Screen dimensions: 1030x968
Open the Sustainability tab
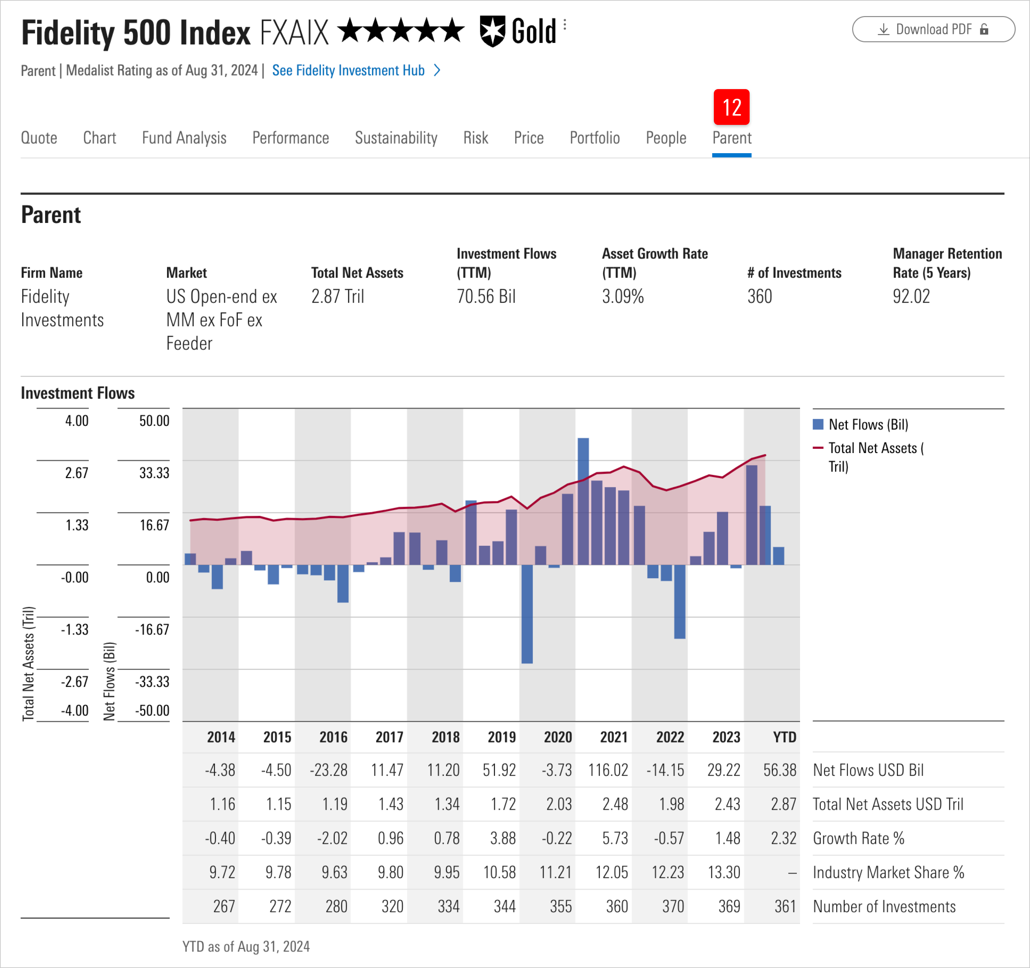[x=396, y=138]
